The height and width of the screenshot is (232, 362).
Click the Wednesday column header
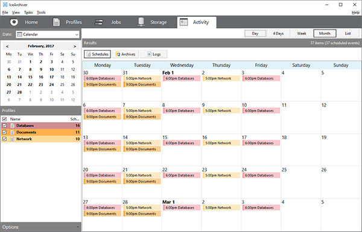click(182, 65)
